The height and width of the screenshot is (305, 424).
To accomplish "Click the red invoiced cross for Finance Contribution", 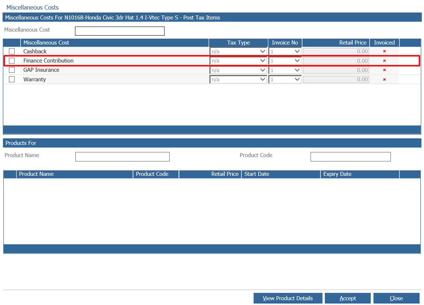I will pyautogui.click(x=384, y=61).
